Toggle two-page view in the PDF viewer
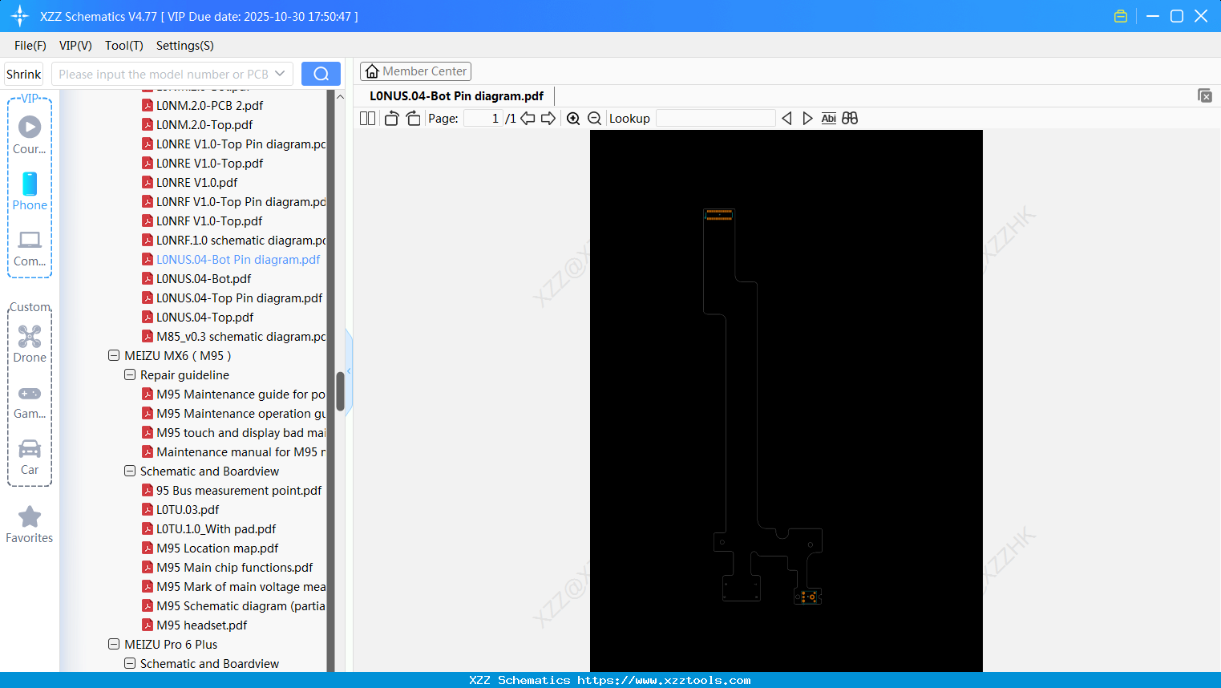Screen dimensions: 1221x688 pos(366,118)
